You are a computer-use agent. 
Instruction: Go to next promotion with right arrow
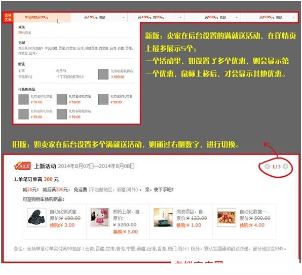coord(285,166)
